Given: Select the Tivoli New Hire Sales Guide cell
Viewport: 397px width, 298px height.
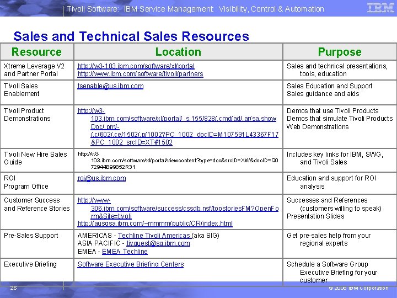Looking at the screenshot, I should click(37, 161).
